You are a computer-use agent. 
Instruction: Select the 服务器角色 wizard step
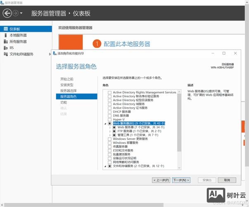click(x=76, y=96)
